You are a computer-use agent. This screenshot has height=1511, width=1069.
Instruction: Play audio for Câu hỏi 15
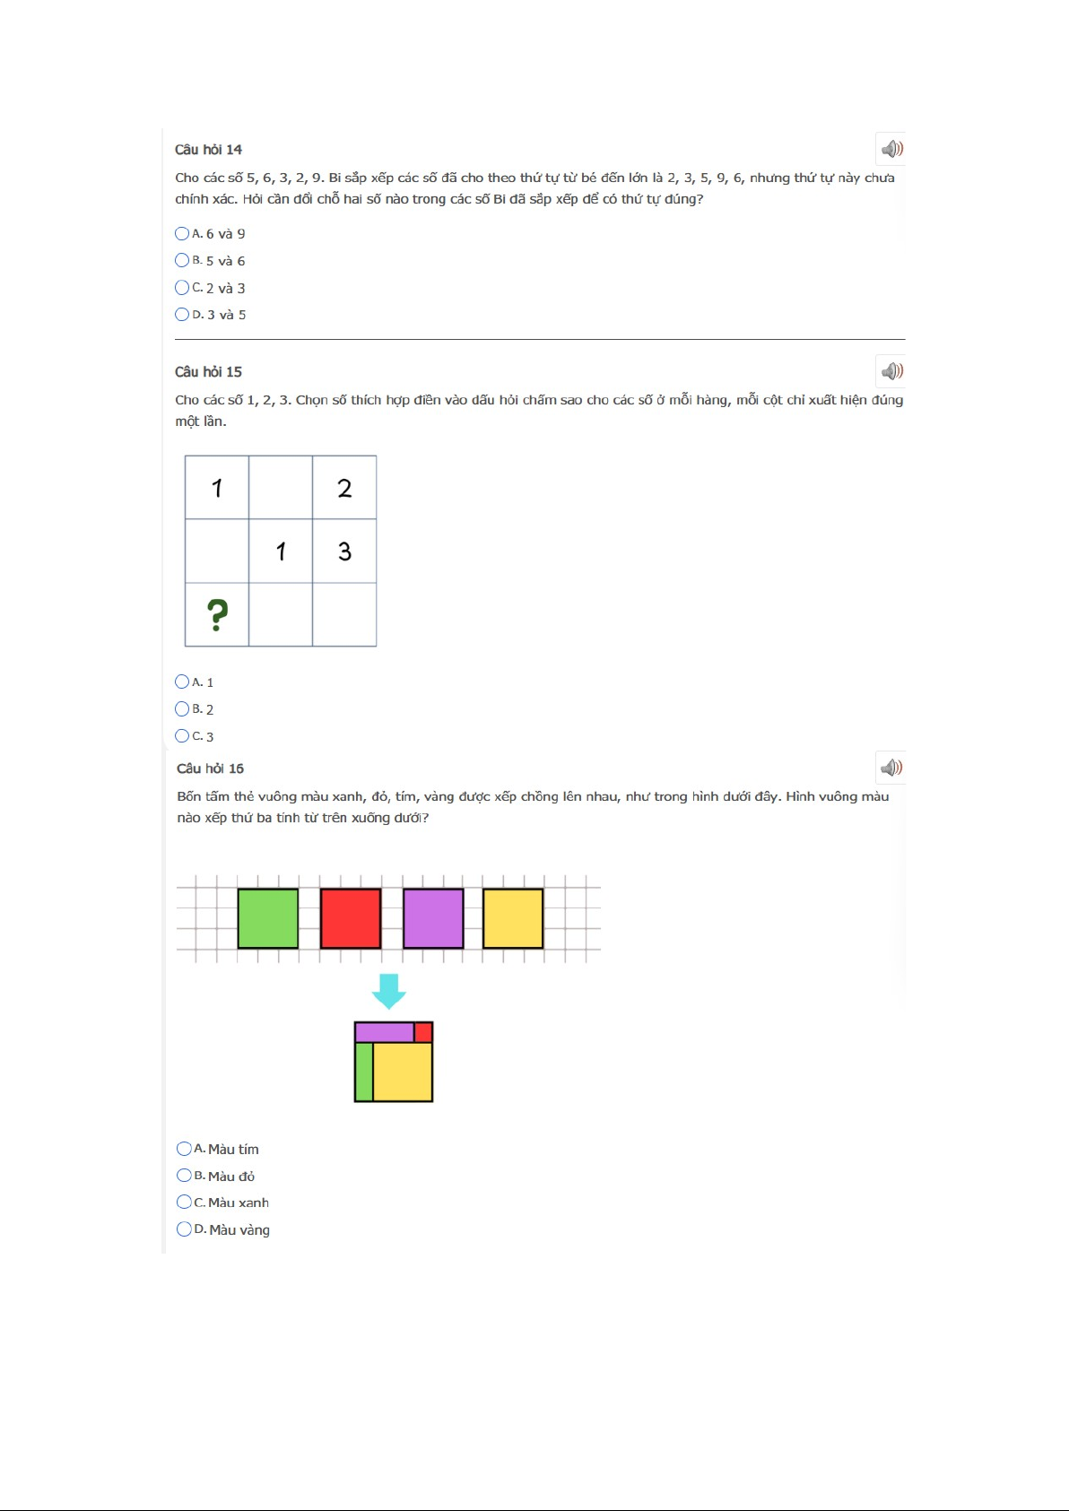891,371
